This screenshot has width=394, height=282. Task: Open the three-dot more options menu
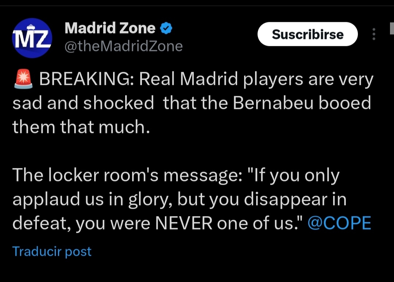click(374, 34)
